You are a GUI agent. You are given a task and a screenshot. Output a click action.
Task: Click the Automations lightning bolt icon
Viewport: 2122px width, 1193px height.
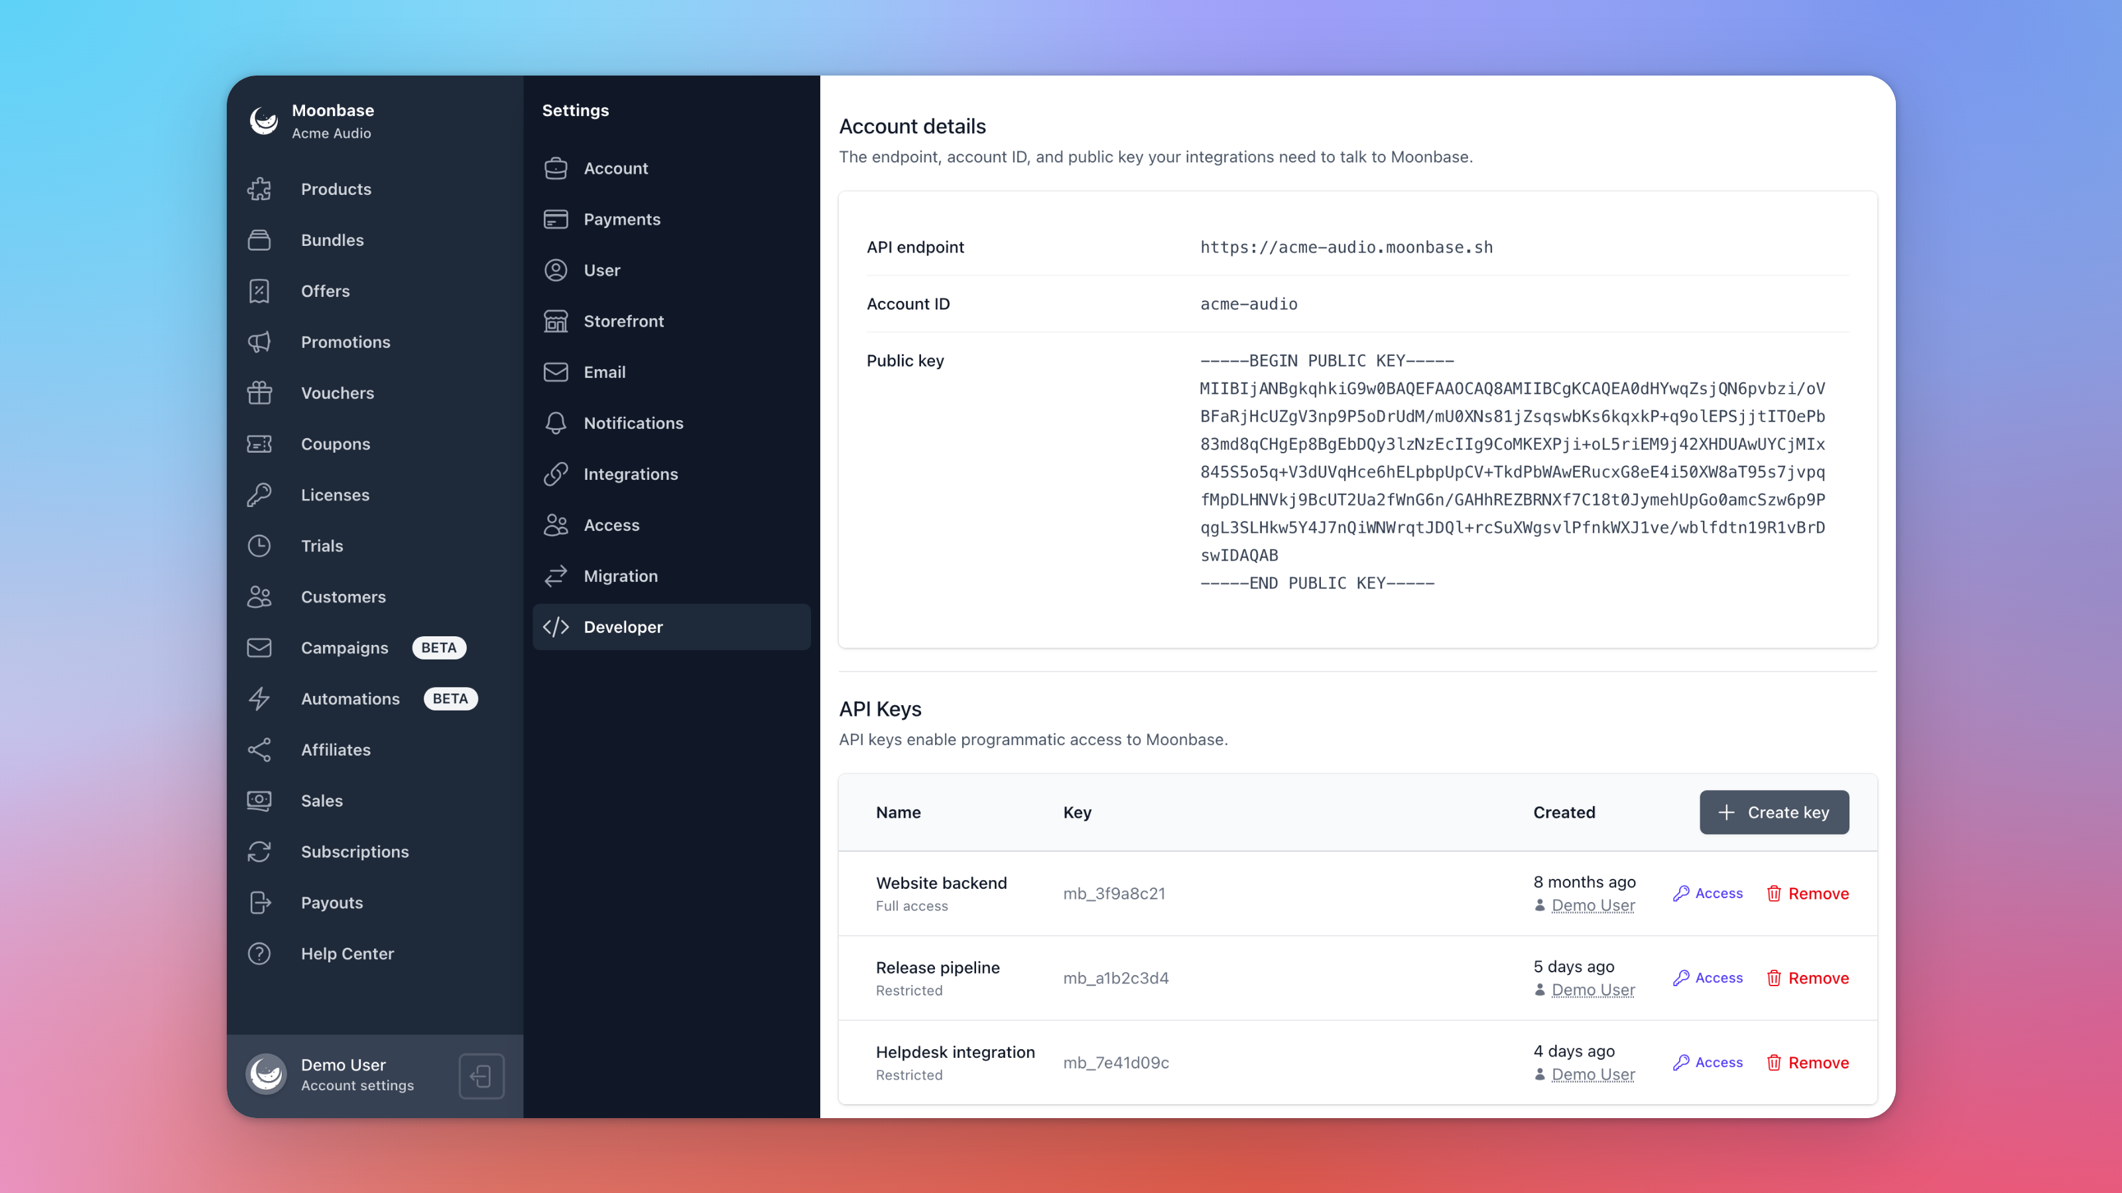259,699
